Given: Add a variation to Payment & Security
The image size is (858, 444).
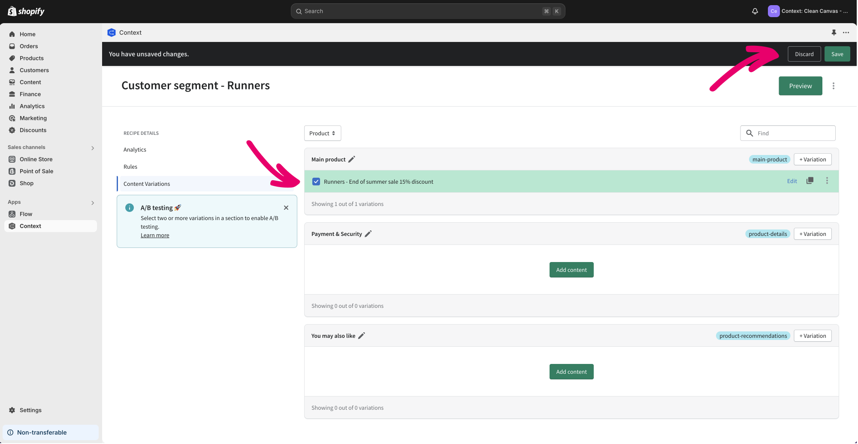Looking at the screenshot, I should tap(812, 234).
